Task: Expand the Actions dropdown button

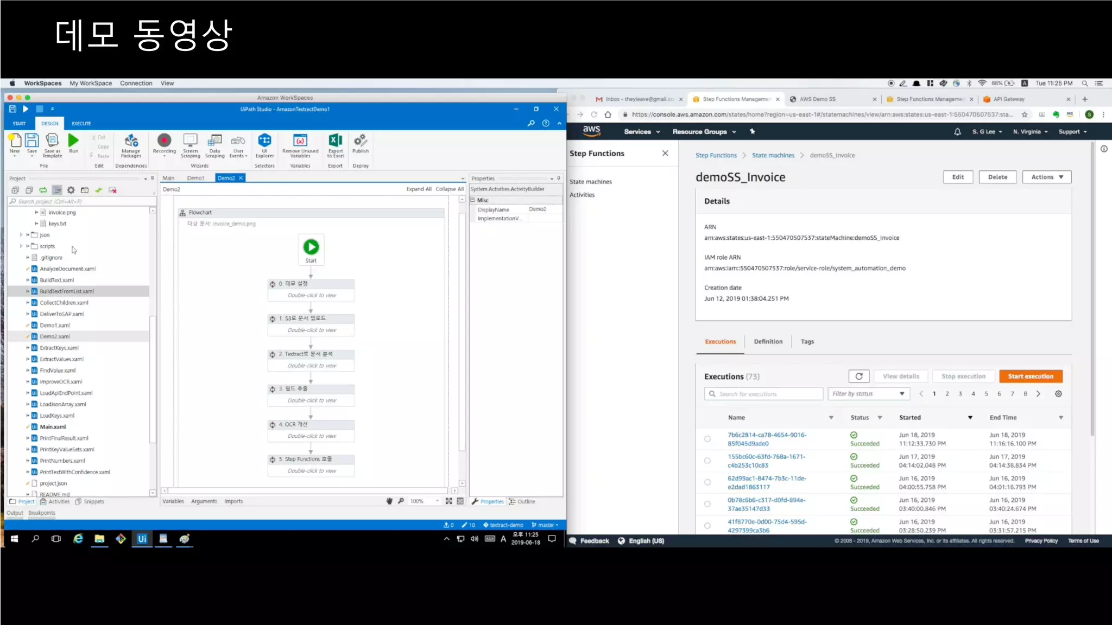Action: [x=1046, y=177]
